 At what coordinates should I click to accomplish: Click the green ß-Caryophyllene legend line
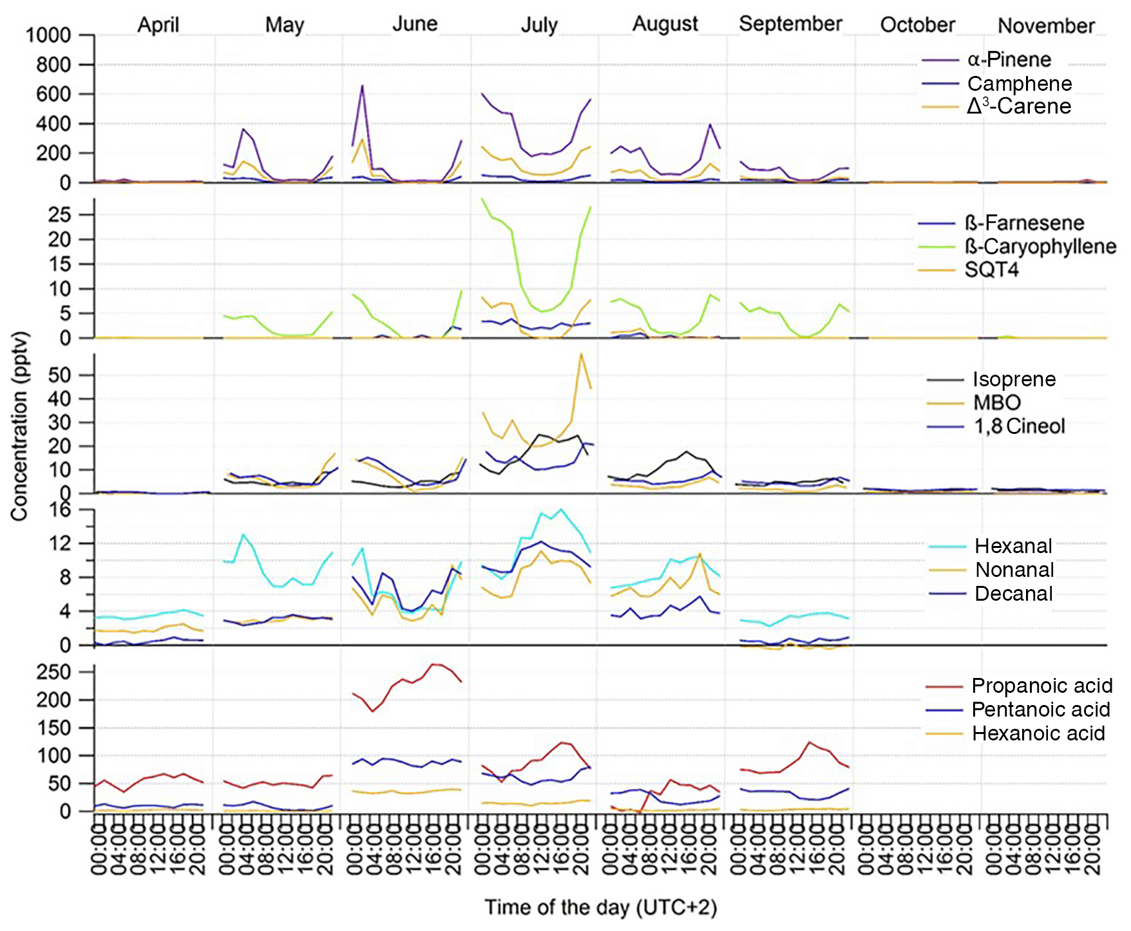coord(936,247)
